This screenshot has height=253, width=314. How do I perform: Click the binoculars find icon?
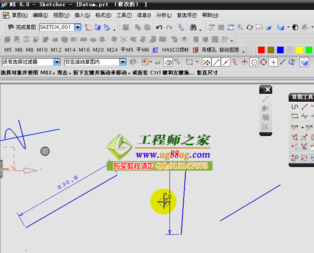[193, 28]
